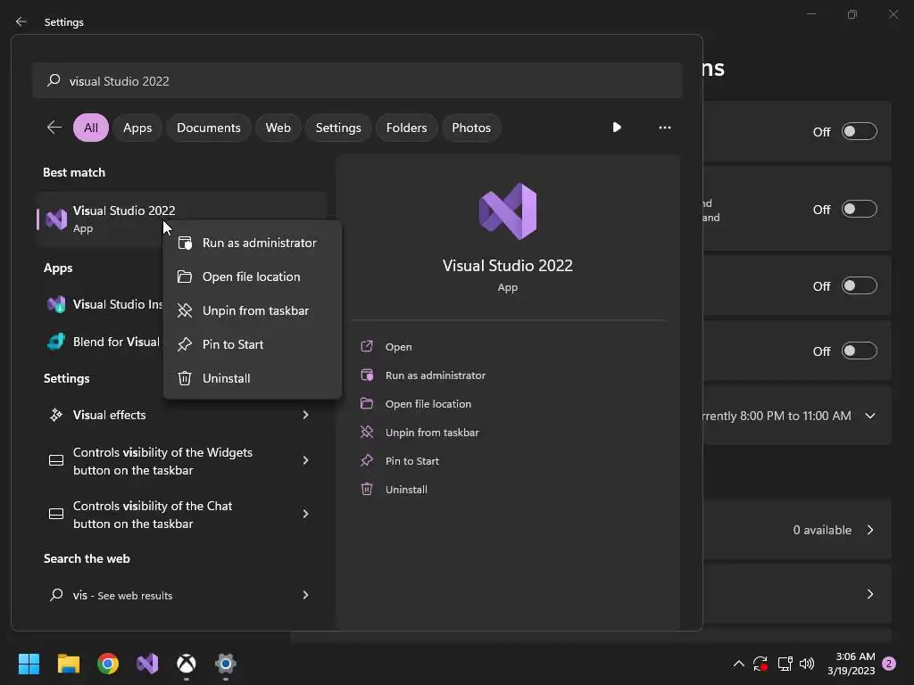Switch to the Settings gear taskbar icon
Image resolution: width=914 pixels, height=685 pixels.
[226, 664]
